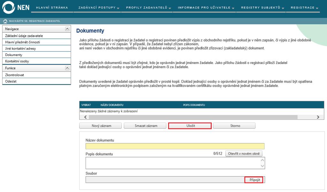Select Dokumenty in navigation
The image size is (327, 192).
36,55
